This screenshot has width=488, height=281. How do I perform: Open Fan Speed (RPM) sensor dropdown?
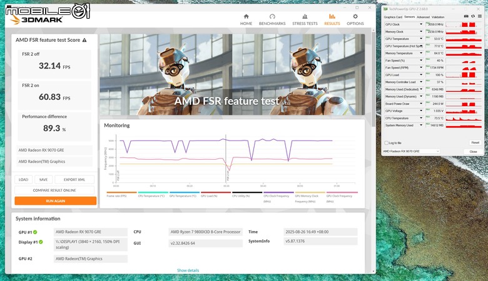click(421, 67)
